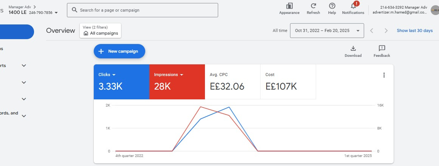Go to the previous date range
The width and height of the screenshot is (439, 166).
[372, 30]
